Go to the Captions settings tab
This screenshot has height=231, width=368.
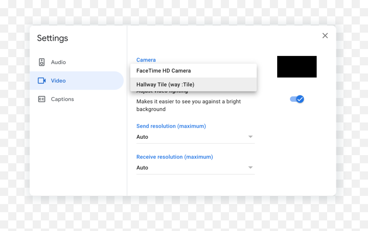[62, 99]
